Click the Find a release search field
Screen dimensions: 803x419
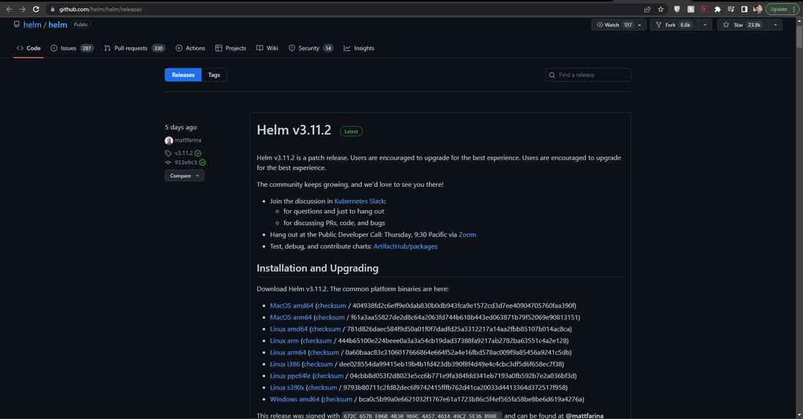click(588, 74)
